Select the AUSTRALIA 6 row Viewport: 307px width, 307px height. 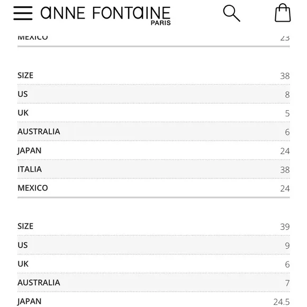pos(153,132)
